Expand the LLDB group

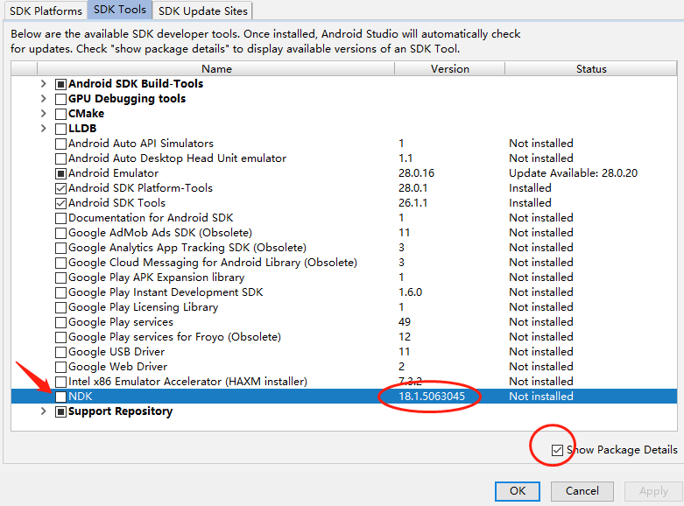(x=43, y=128)
